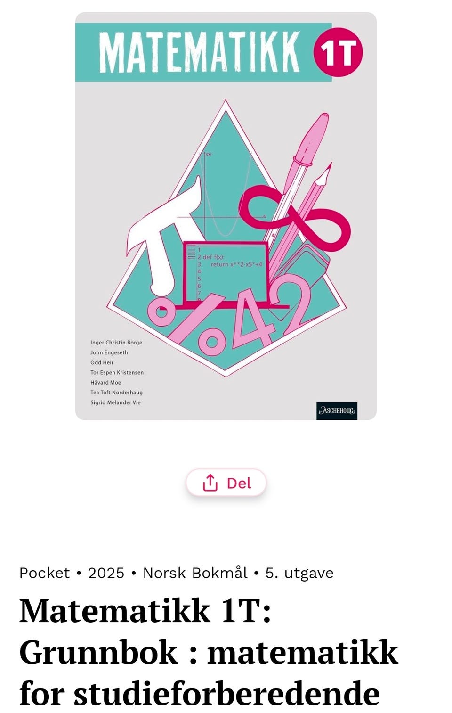Image resolution: width=452 pixels, height=713 pixels.
Task: Click the Aschehoug publisher logo on cover
Action: (x=337, y=411)
